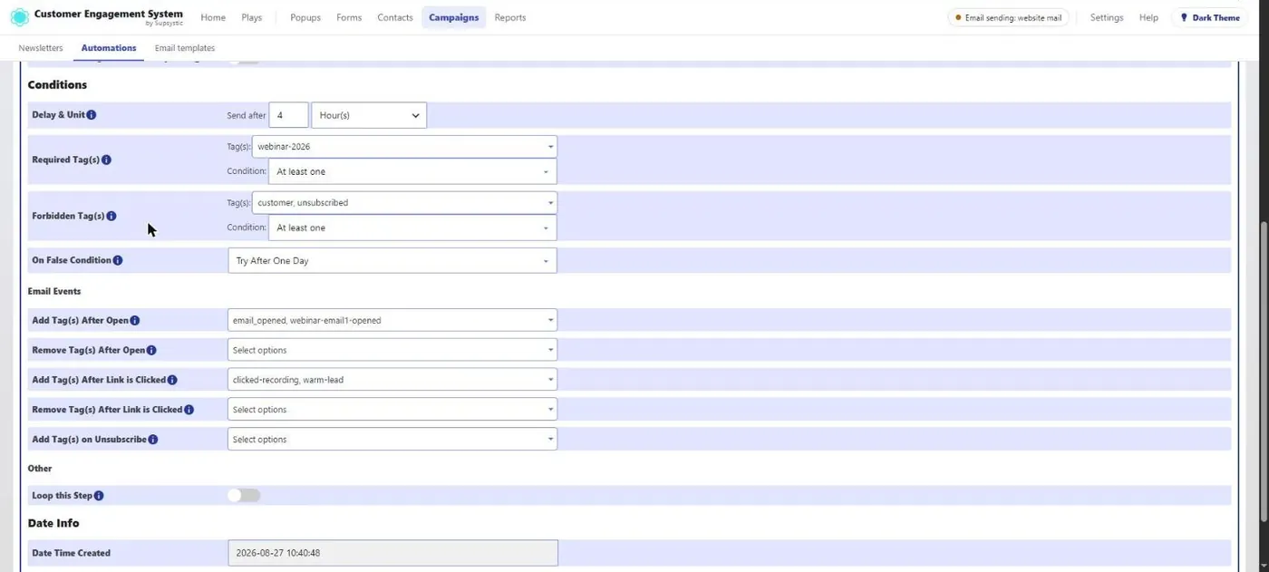The width and height of the screenshot is (1269, 572).
Task: Click info icon for Add Tag(s) After Open
Action: [135, 321]
